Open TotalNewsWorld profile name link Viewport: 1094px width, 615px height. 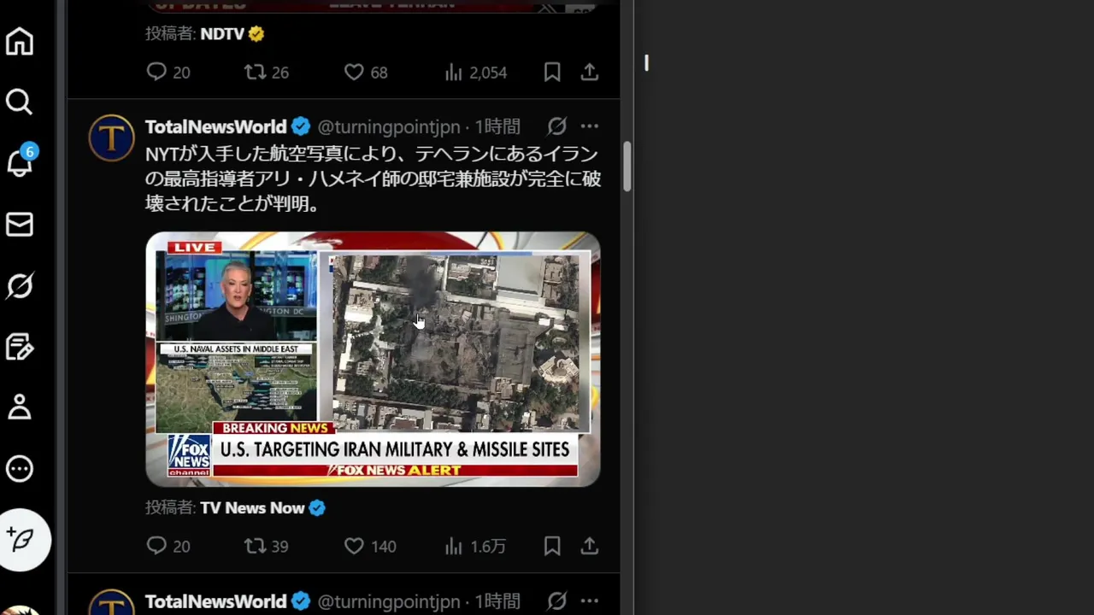pos(215,126)
